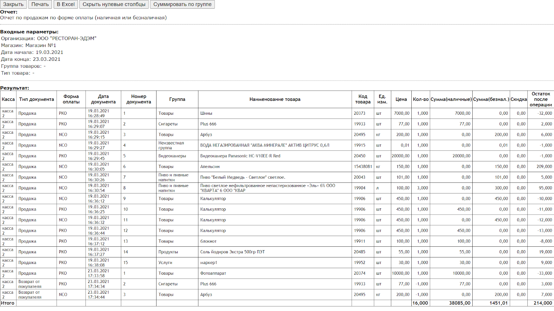Select the блокнот product cell
The image size is (554, 311).
click(208, 241)
